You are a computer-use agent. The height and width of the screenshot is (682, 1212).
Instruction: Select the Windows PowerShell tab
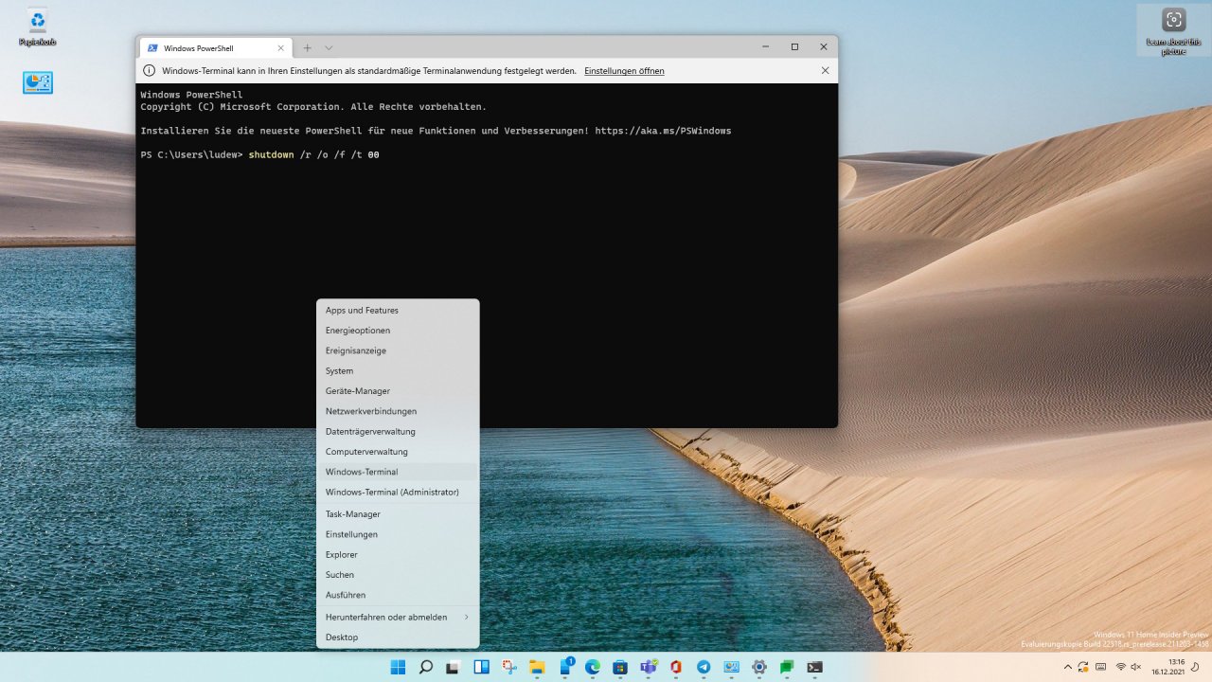[x=215, y=47]
